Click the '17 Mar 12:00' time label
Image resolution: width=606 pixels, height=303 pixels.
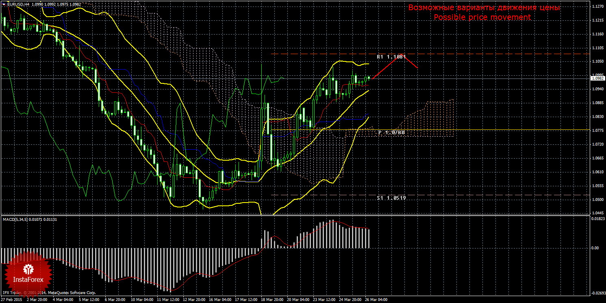(x=246, y=300)
